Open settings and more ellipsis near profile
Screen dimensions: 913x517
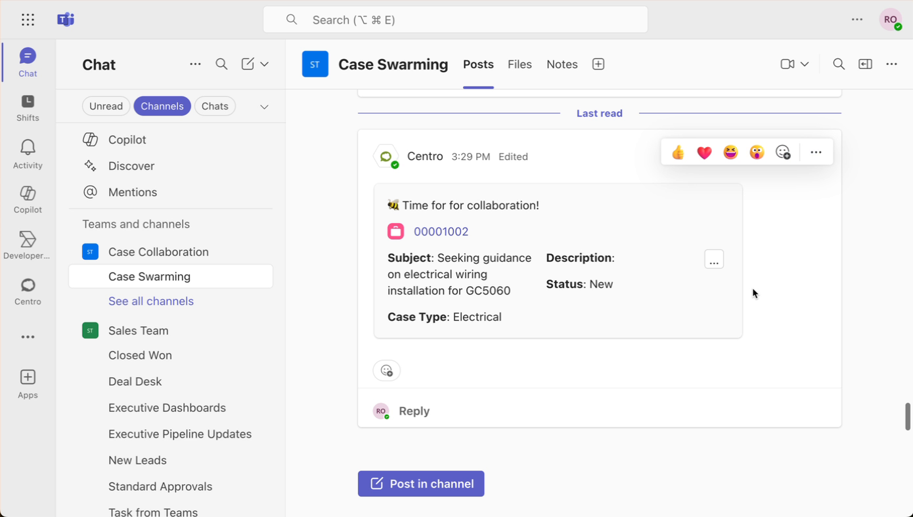[x=857, y=20]
